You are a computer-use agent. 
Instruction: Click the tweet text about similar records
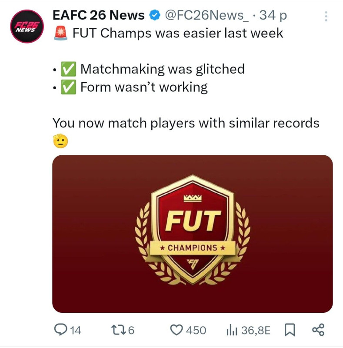pyautogui.click(x=186, y=123)
